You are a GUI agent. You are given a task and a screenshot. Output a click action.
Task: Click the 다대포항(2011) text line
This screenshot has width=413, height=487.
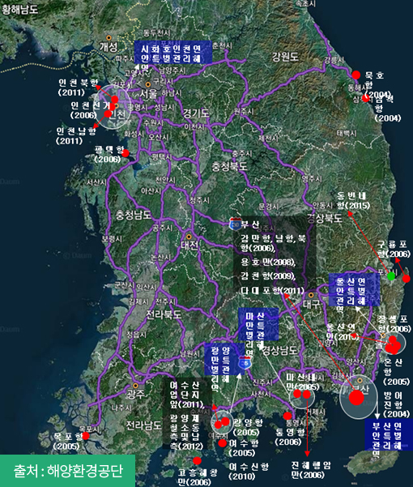(272, 291)
